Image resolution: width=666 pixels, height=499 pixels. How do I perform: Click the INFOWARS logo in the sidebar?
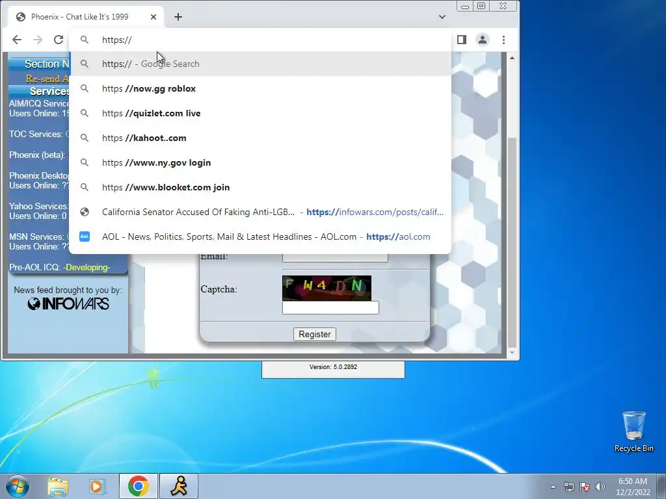coord(68,304)
